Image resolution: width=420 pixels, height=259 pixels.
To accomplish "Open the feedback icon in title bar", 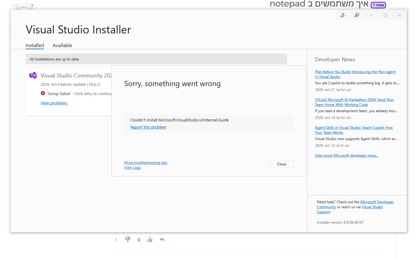I will pos(357,15).
